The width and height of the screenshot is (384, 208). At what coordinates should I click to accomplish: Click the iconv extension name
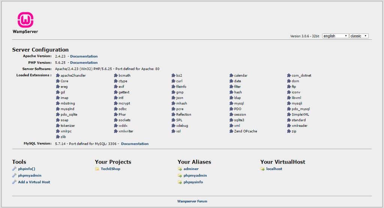click(296, 92)
